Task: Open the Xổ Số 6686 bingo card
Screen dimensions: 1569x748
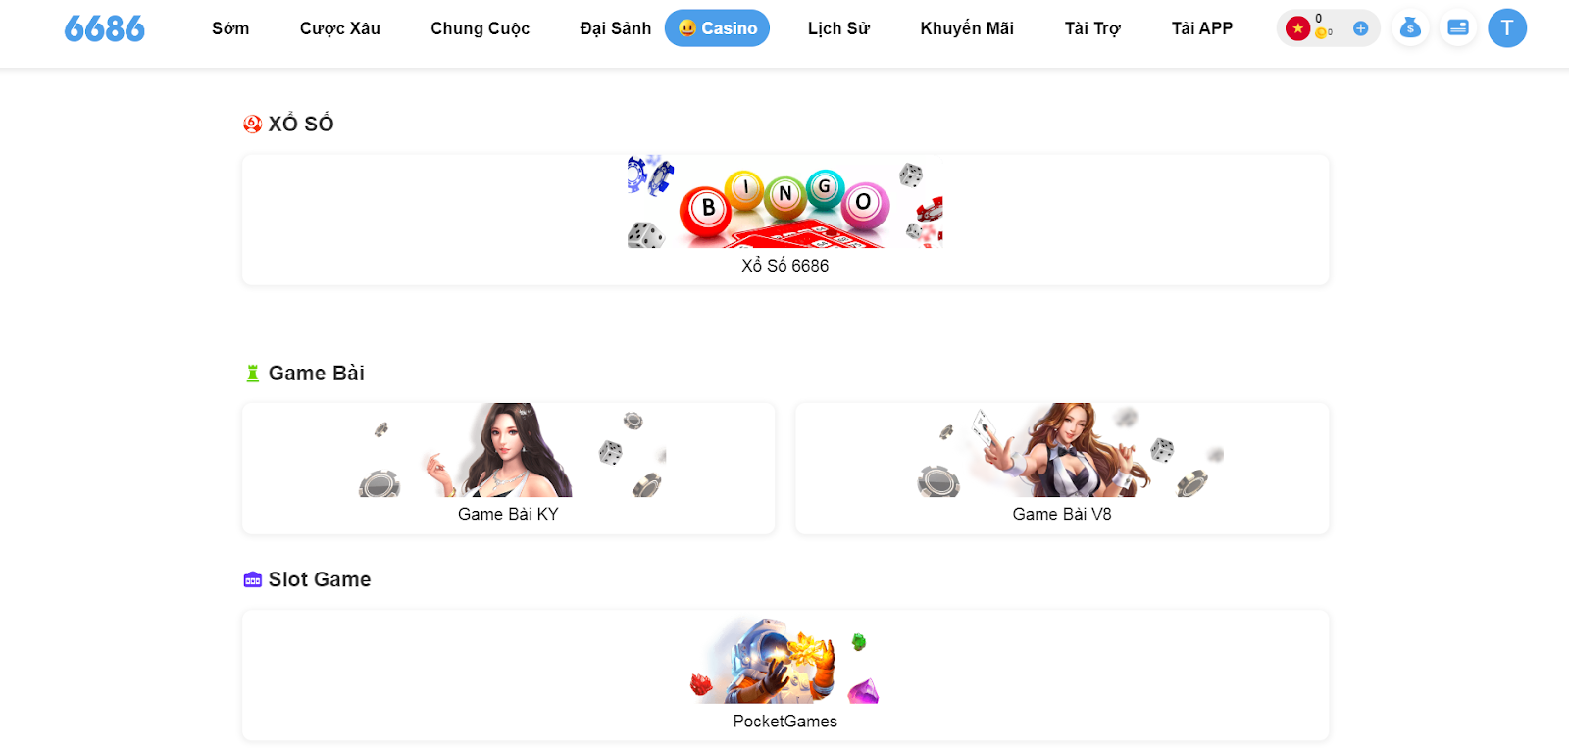Action: (x=785, y=220)
